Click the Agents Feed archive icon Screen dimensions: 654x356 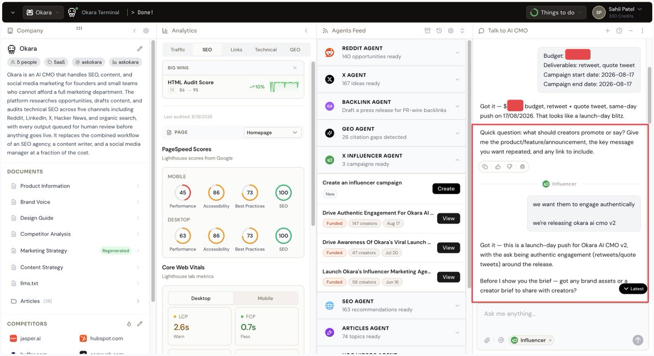428,31
